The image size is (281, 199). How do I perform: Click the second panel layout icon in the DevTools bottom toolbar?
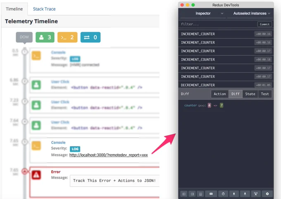[192, 194]
